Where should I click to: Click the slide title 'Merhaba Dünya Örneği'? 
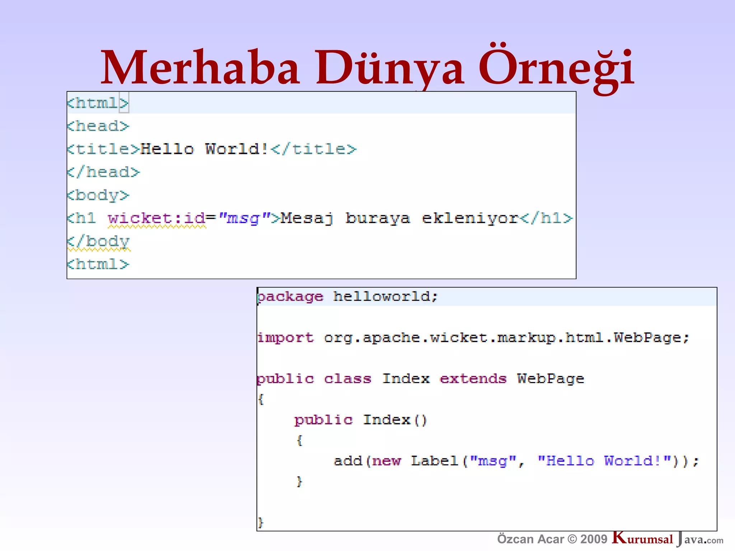367,68
